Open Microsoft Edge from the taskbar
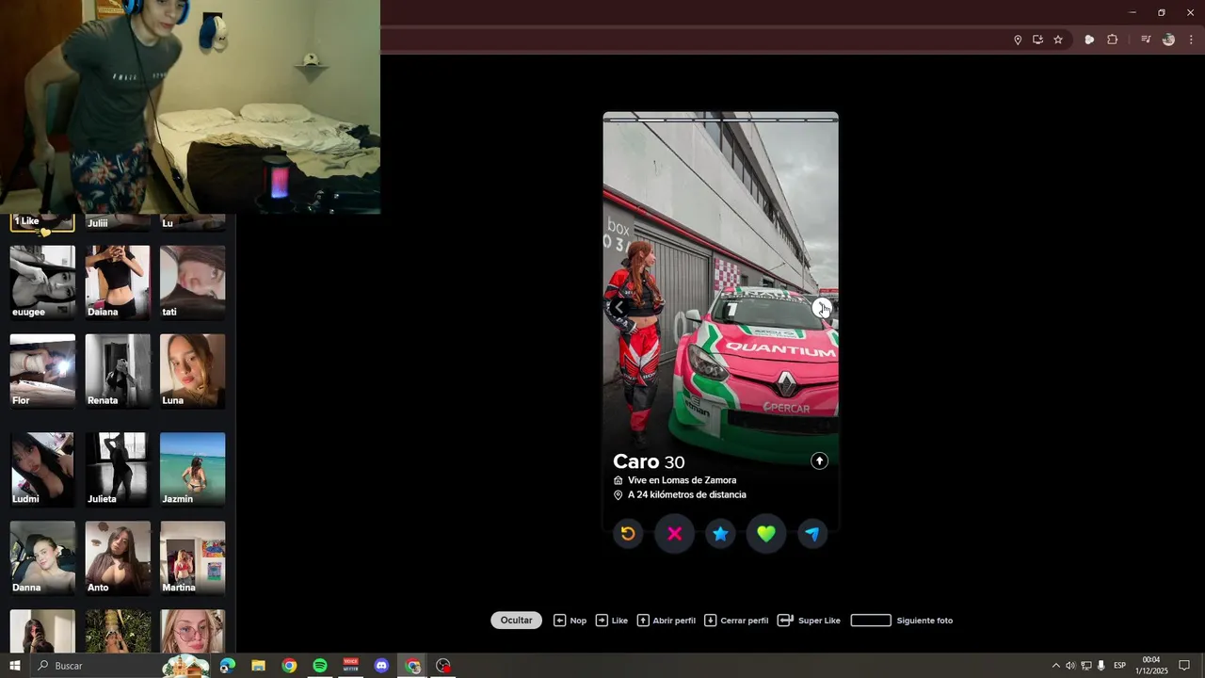1205x678 pixels. 228,666
